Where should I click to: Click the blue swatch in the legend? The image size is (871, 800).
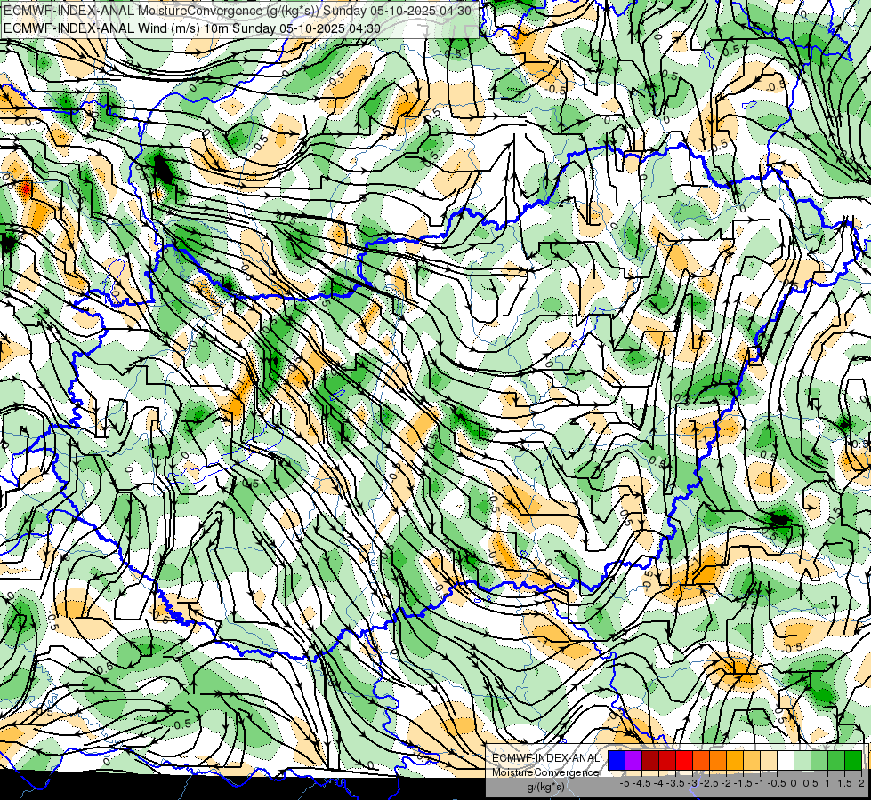(617, 760)
